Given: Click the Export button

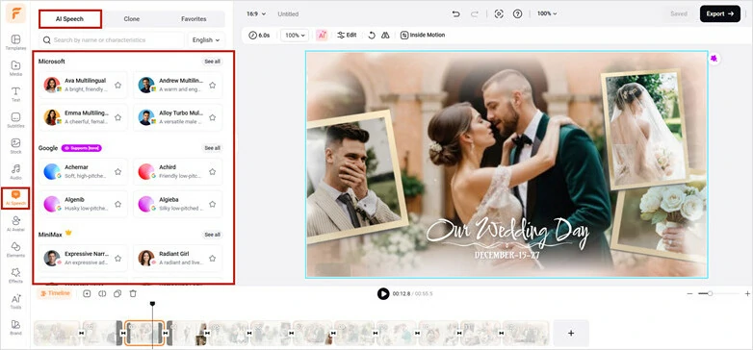Looking at the screenshot, I should pyautogui.click(x=720, y=13).
